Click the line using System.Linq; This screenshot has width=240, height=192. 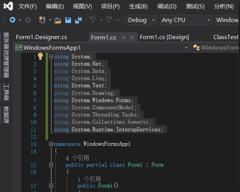pyautogui.click(x=80, y=78)
